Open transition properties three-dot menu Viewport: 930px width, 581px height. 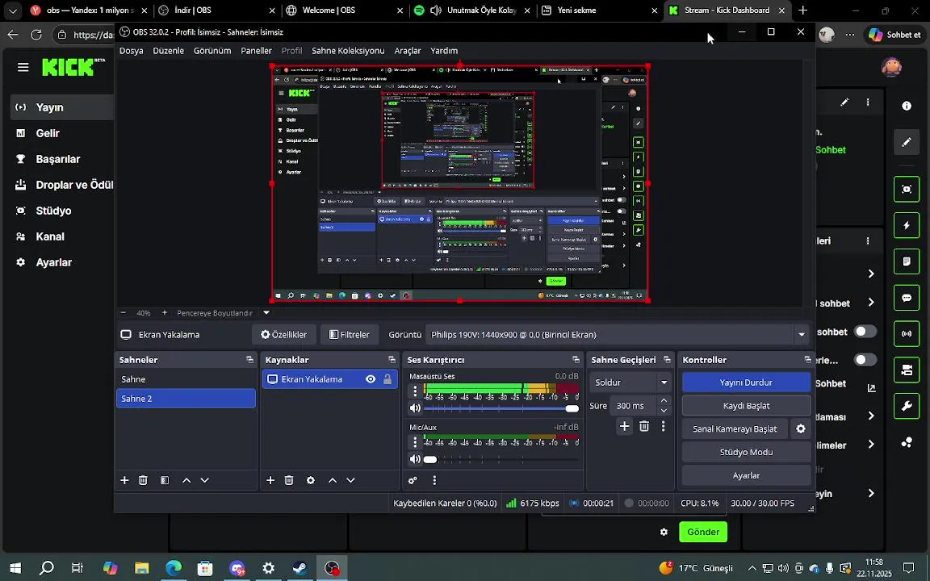(663, 426)
